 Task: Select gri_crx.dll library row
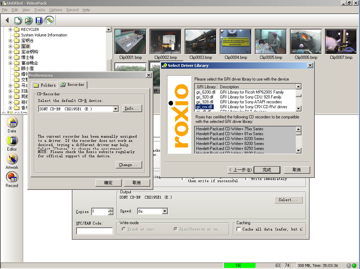[245, 107]
